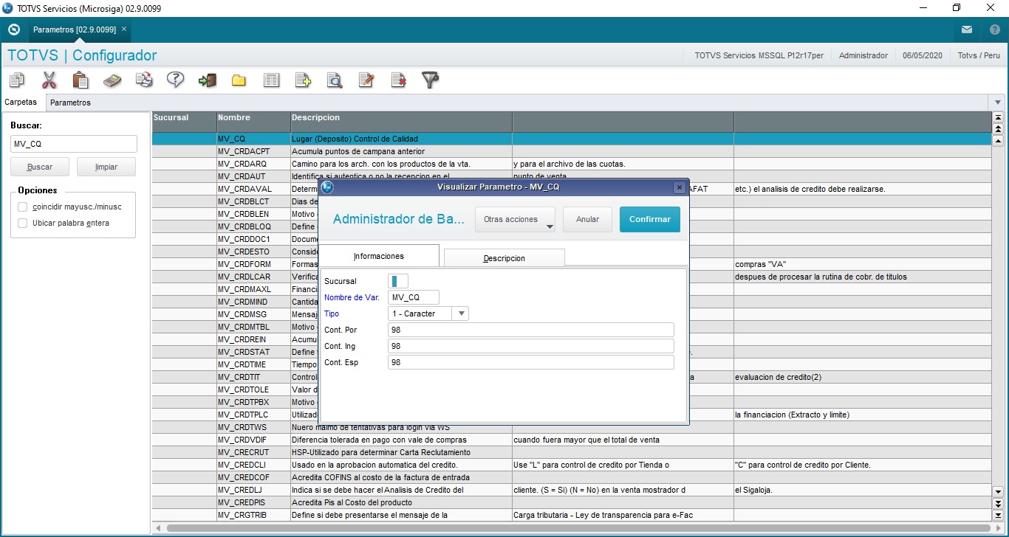This screenshot has height=537, width=1009.
Task: Click the double-up page-up arrow button
Action: coord(998,129)
